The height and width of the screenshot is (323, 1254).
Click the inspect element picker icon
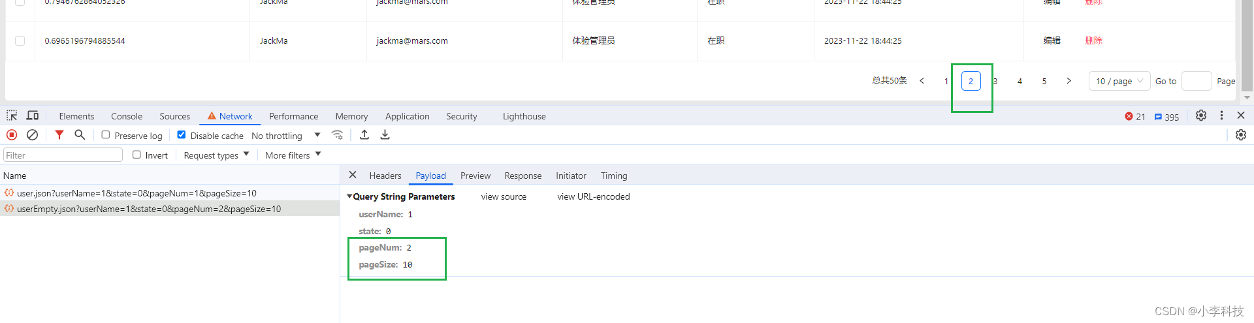(12, 115)
